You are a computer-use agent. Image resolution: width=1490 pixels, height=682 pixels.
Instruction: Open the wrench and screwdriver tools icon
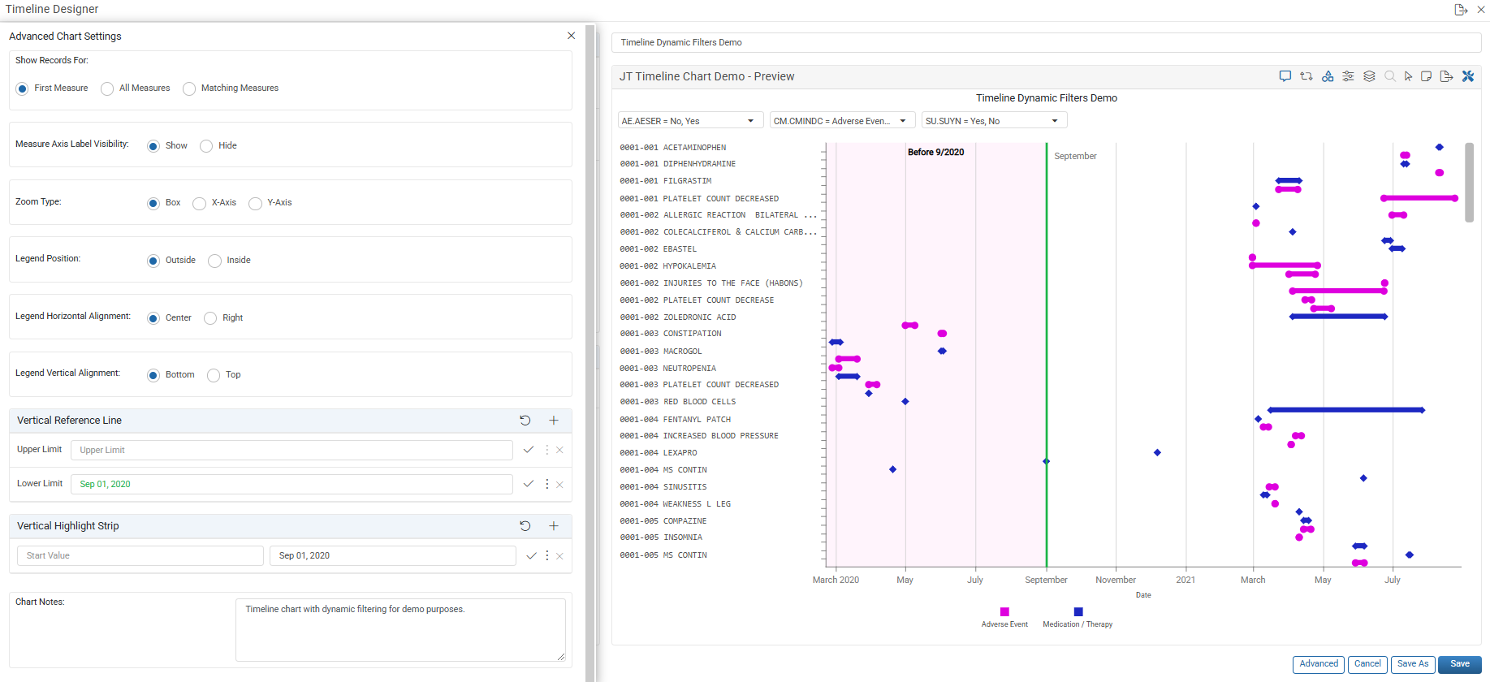point(1468,76)
